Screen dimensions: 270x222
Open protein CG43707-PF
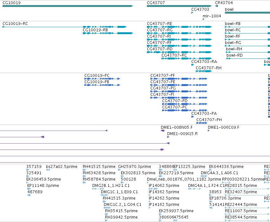pyautogui.click(x=179, y=79)
